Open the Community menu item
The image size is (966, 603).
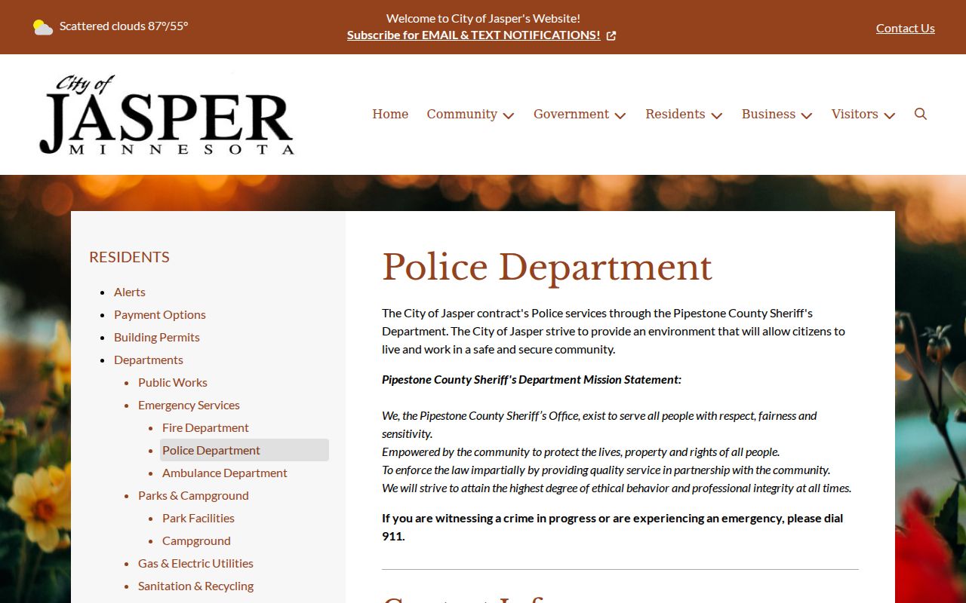tap(462, 114)
